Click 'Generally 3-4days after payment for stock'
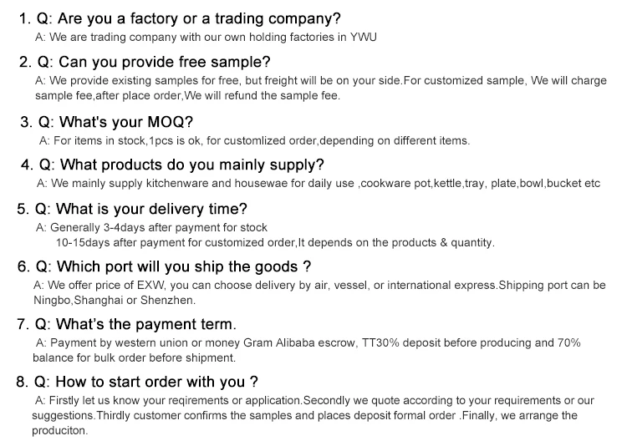Screen dimensions: 627x446 coord(151,228)
